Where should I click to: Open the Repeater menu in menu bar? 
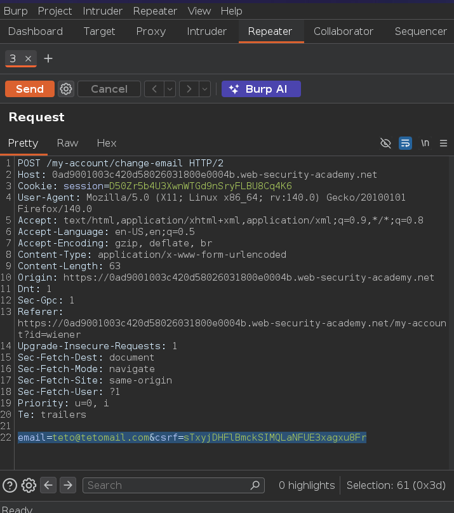(155, 11)
